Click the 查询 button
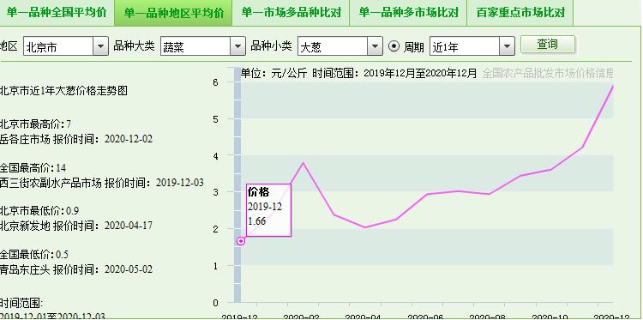 point(548,45)
